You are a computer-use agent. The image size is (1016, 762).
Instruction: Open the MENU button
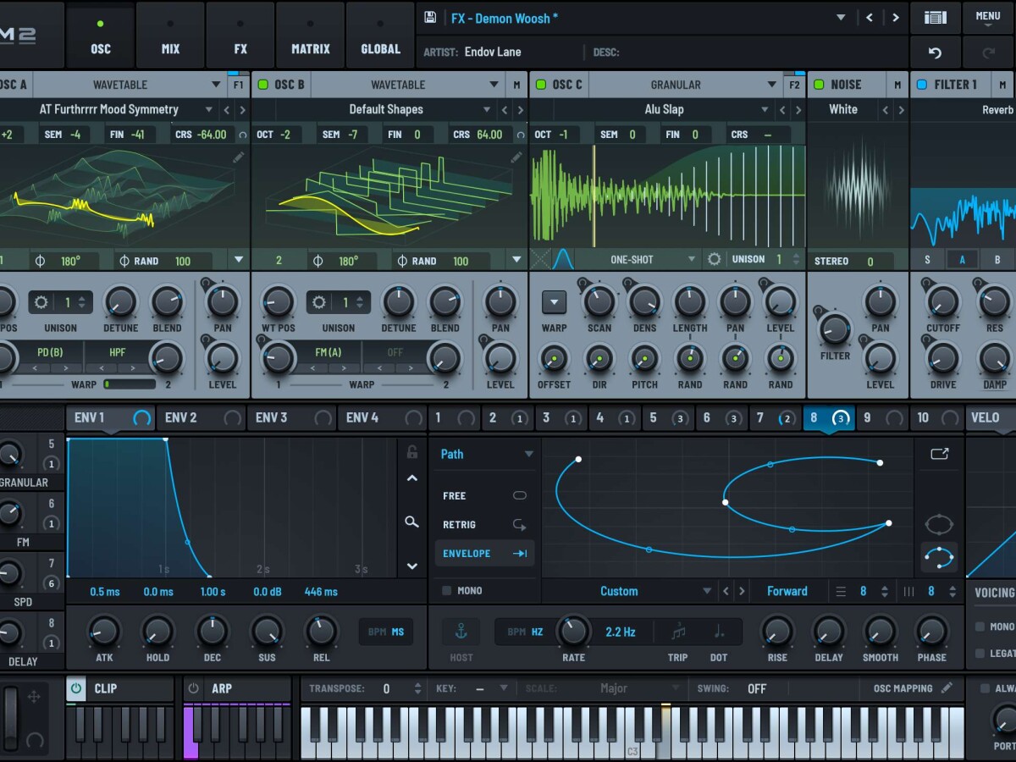point(987,18)
